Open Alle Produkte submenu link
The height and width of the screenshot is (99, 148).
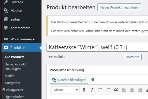tap(14, 57)
